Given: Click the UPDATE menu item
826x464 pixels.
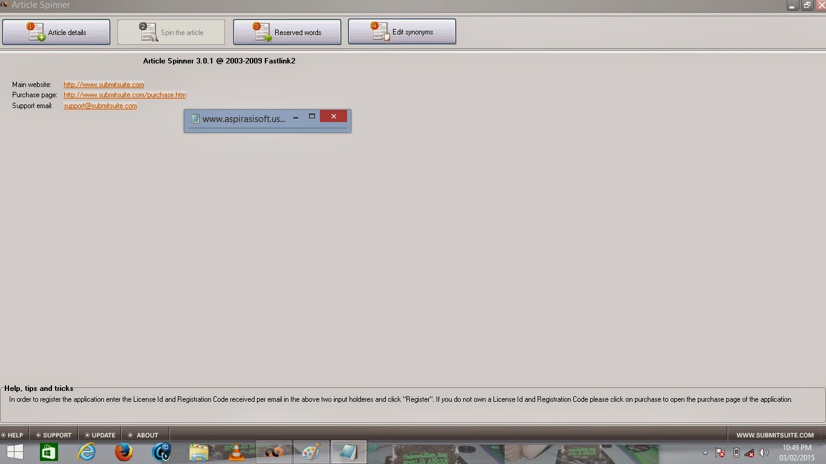Looking at the screenshot, I should 100,435.
